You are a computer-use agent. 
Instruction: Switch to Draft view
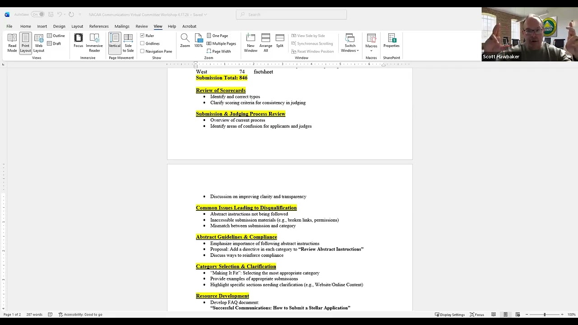pyautogui.click(x=54, y=43)
